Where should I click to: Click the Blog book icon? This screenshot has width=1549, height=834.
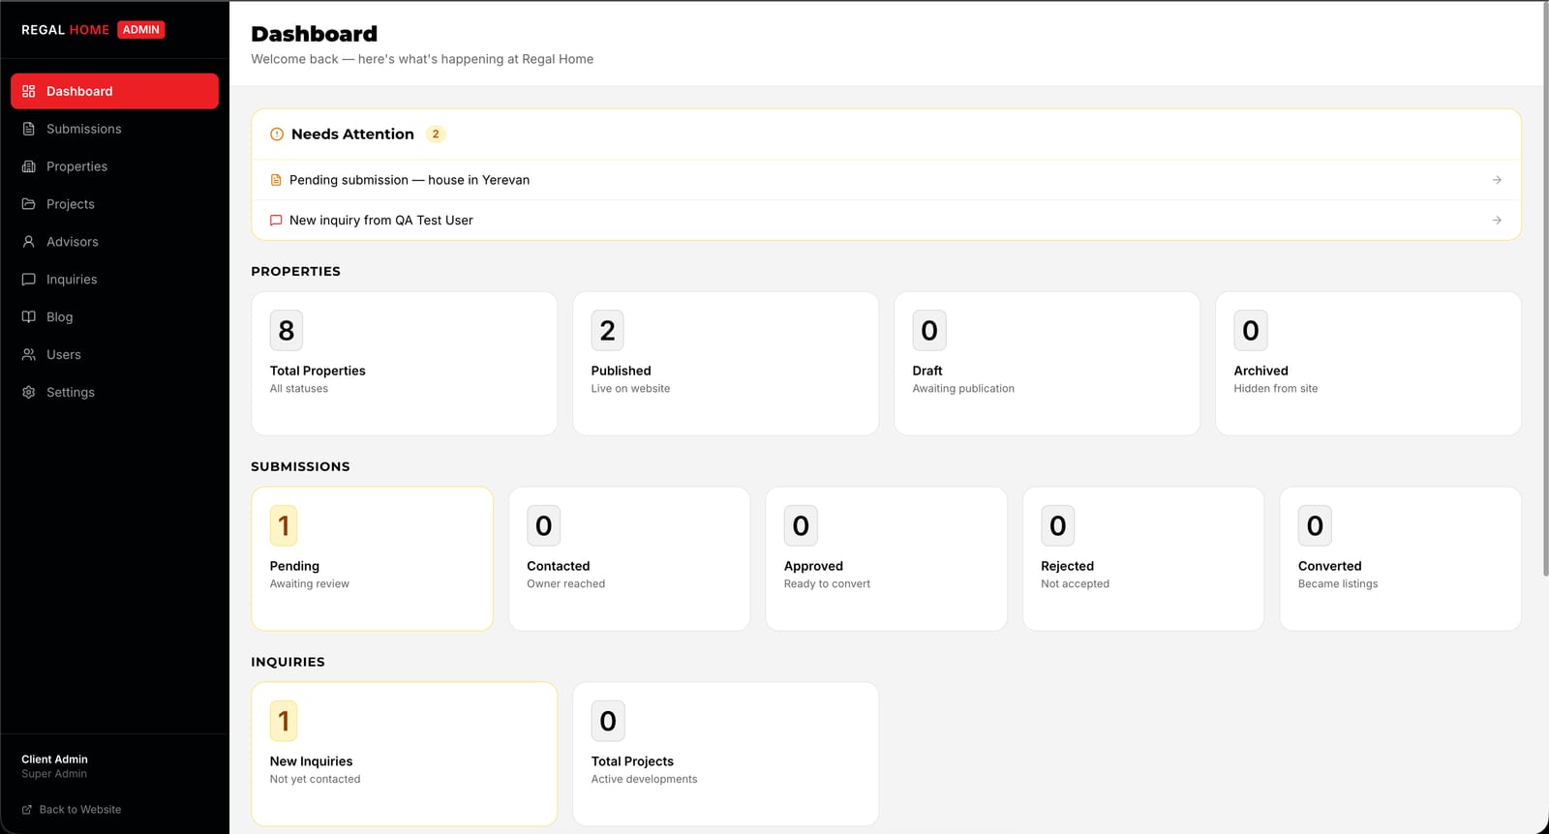pyautogui.click(x=28, y=317)
